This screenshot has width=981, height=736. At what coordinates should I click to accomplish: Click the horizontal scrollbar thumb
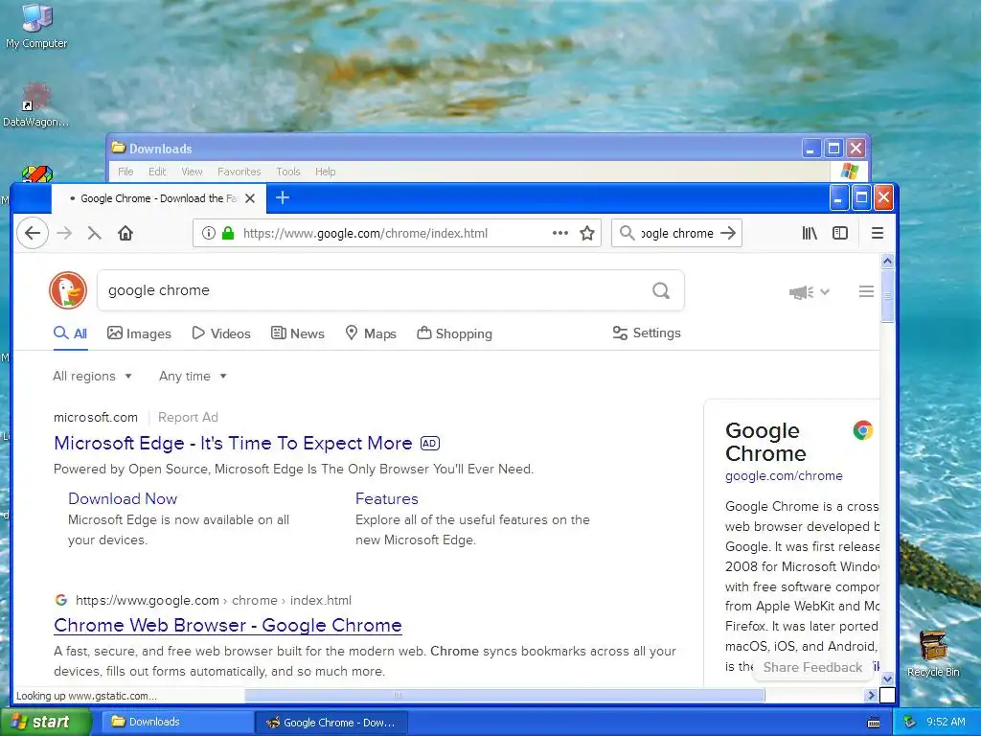tap(504, 695)
